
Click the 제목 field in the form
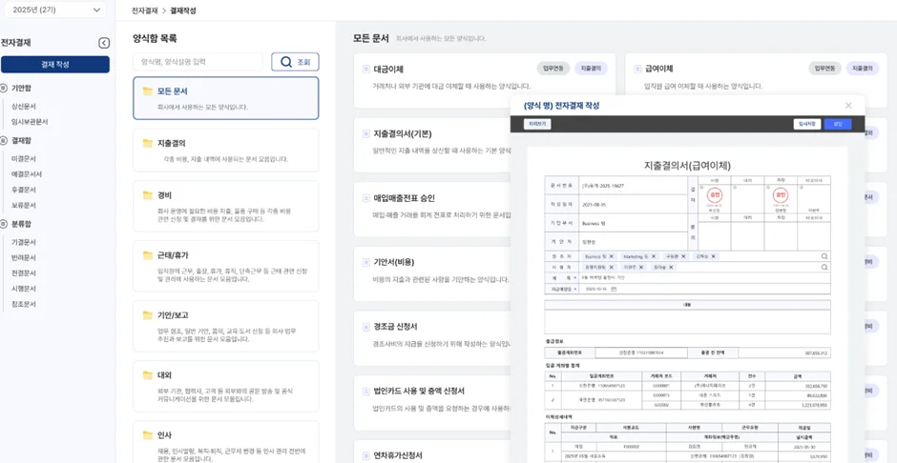[705, 278]
